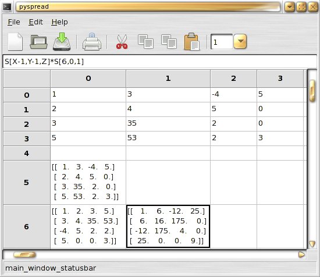
Task: Click the second Copy results icon
Action: [169, 42]
